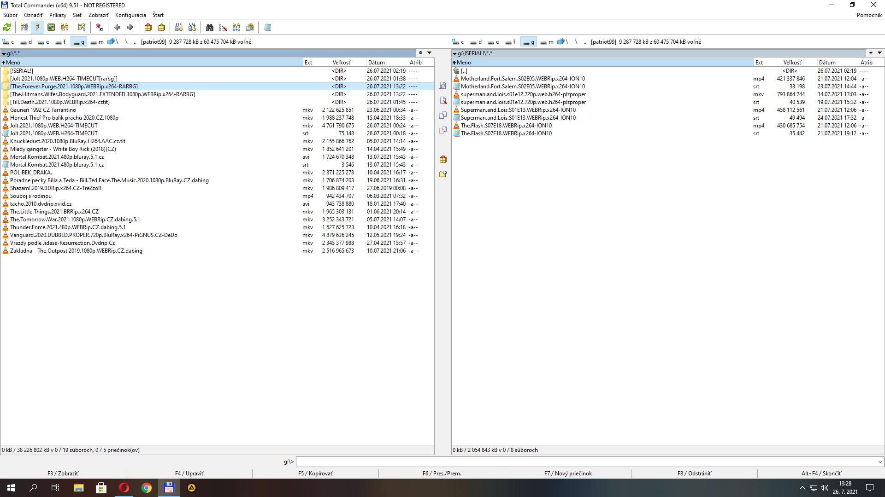Click the F3 / Zobraziť button
The image size is (885, 497).
click(x=63, y=474)
